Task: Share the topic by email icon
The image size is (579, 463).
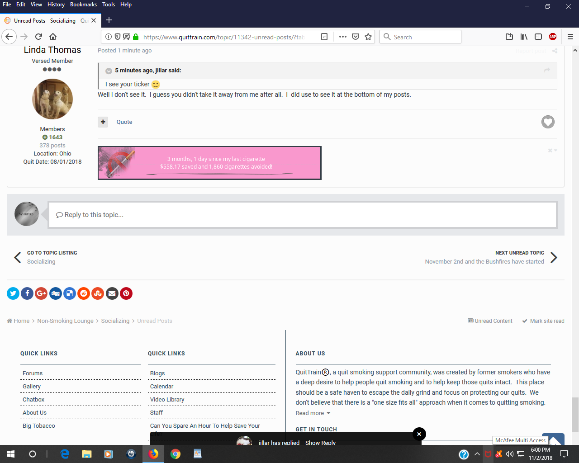Action: tap(112, 293)
